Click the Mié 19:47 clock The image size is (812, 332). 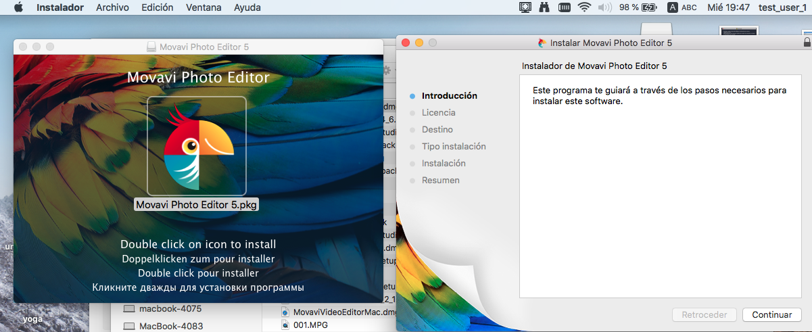[x=728, y=7]
